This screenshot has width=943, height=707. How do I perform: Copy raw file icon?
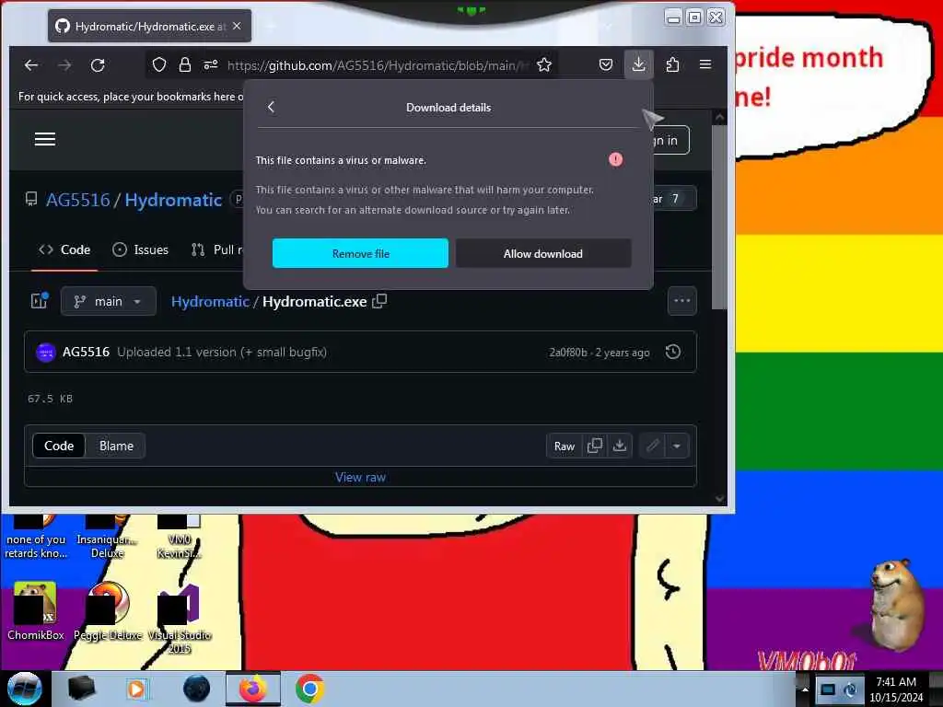pyautogui.click(x=594, y=446)
